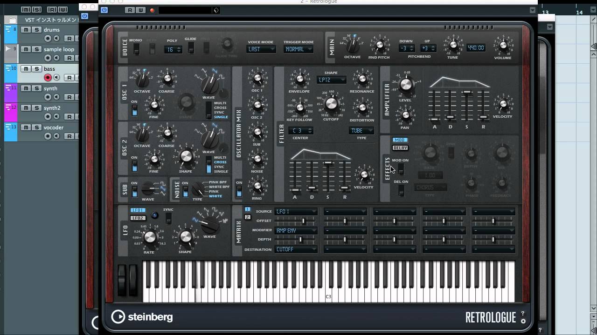Open the Matrix Destination CUTOFF dropdown
The width and height of the screenshot is (597, 335).
click(x=296, y=249)
